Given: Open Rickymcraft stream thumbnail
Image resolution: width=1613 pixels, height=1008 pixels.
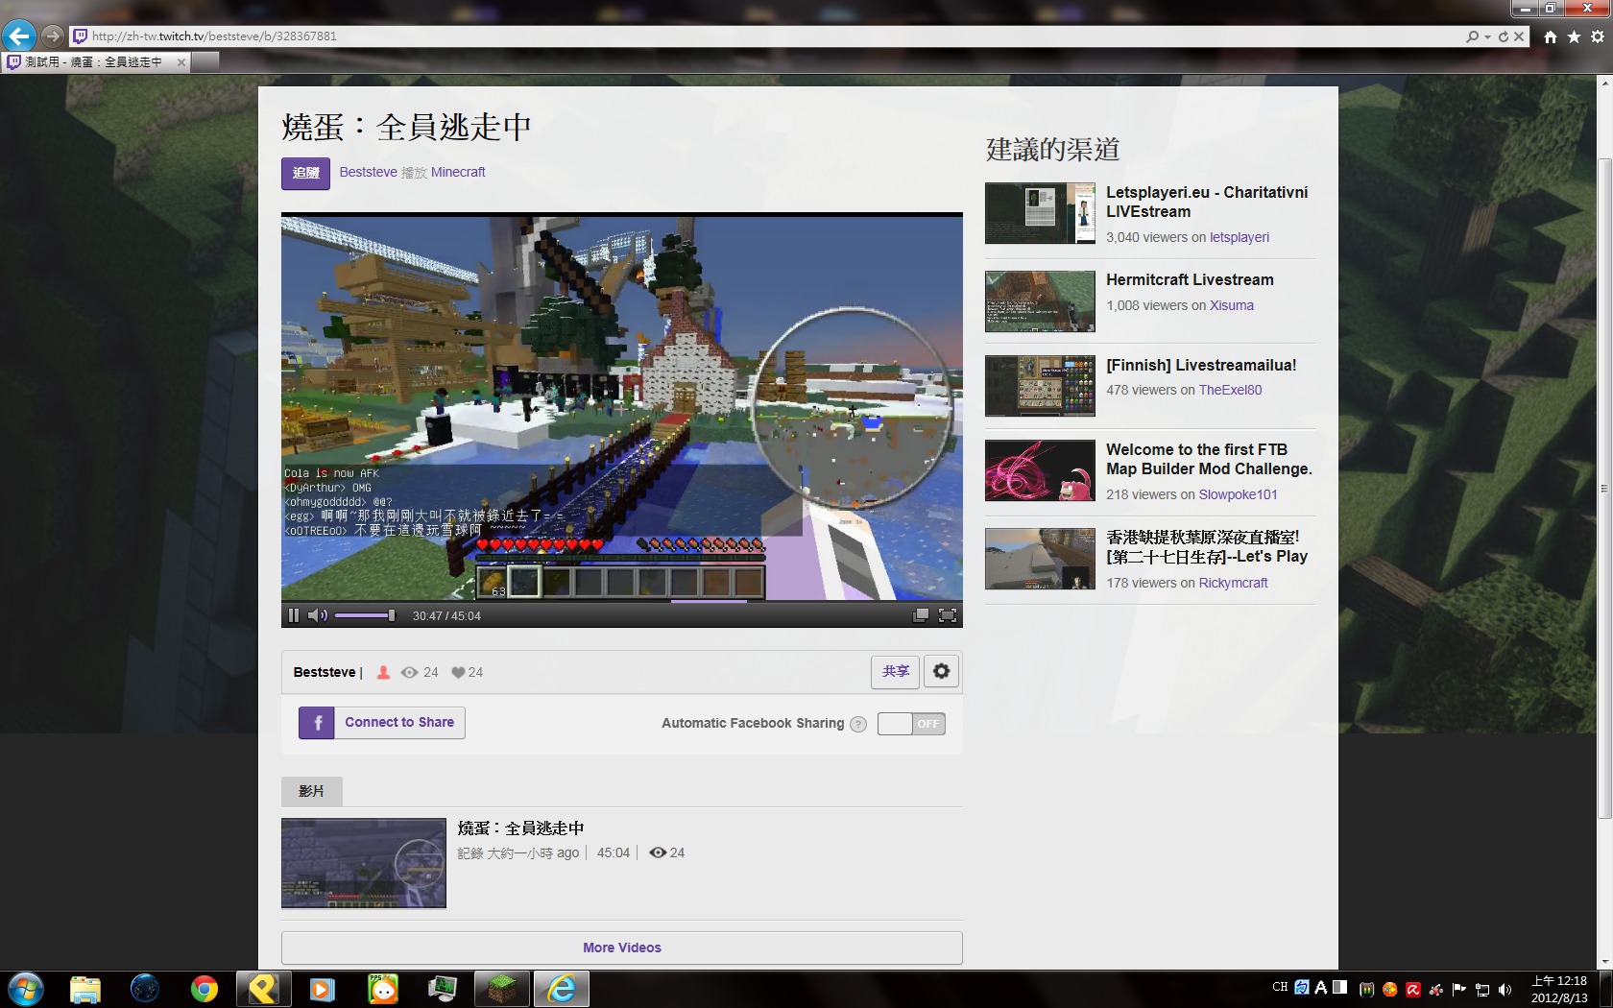Looking at the screenshot, I should [1040, 559].
